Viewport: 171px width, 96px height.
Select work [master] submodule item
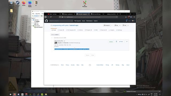tap(39, 27)
